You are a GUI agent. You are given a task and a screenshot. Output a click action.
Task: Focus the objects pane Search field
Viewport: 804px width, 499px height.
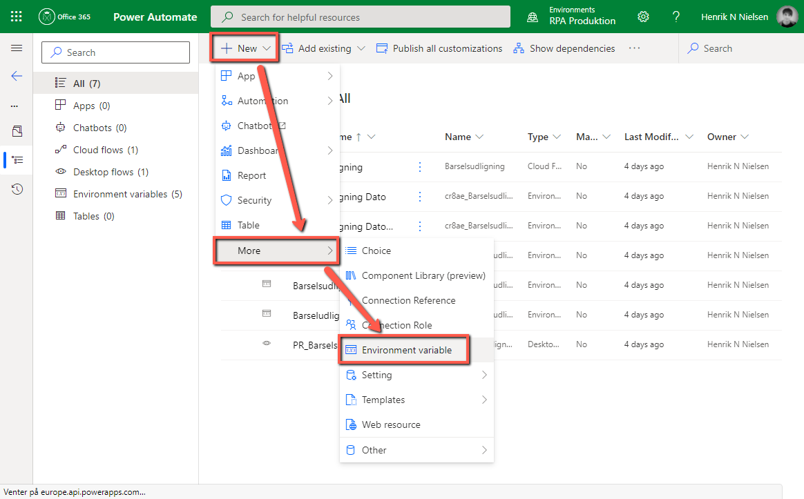(116, 52)
